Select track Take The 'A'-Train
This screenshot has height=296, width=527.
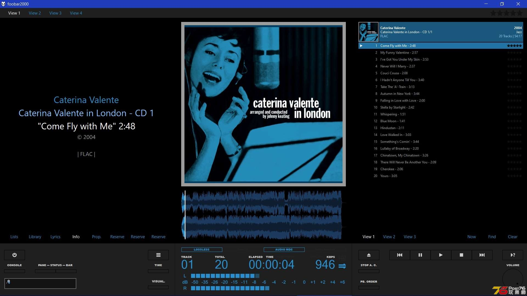tap(441, 87)
